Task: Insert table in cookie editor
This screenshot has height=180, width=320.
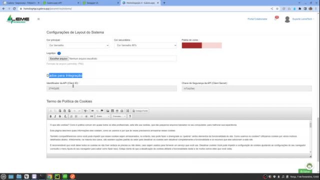Action: [x=112, y=111]
